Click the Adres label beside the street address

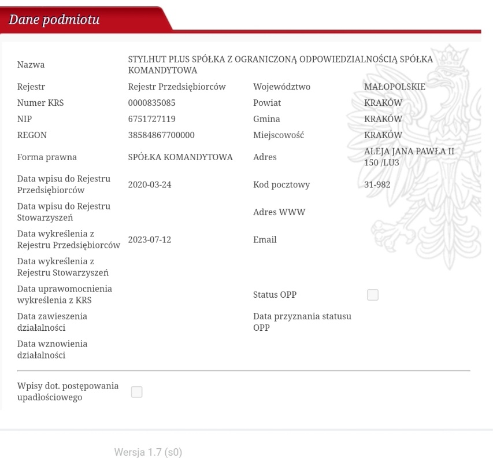265,157
